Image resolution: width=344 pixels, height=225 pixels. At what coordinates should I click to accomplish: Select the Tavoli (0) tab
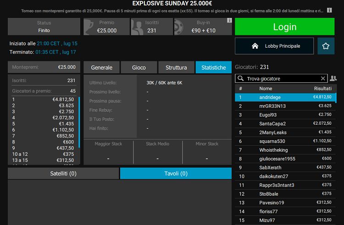point(176,174)
